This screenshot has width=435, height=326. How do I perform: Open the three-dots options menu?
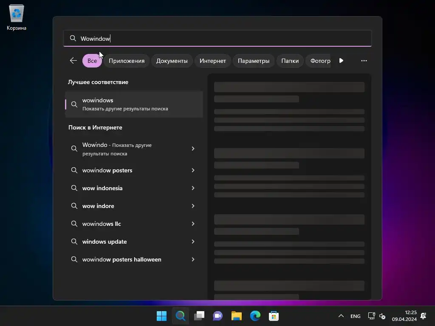(364, 60)
